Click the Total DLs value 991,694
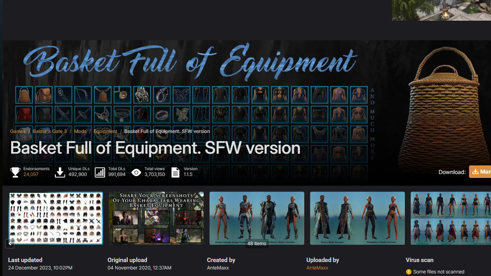This screenshot has height=276, width=491. tap(117, 174)
